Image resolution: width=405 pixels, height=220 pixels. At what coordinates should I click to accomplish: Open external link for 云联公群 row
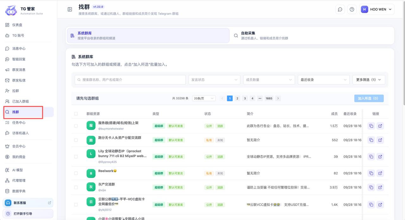coord(380,205)
